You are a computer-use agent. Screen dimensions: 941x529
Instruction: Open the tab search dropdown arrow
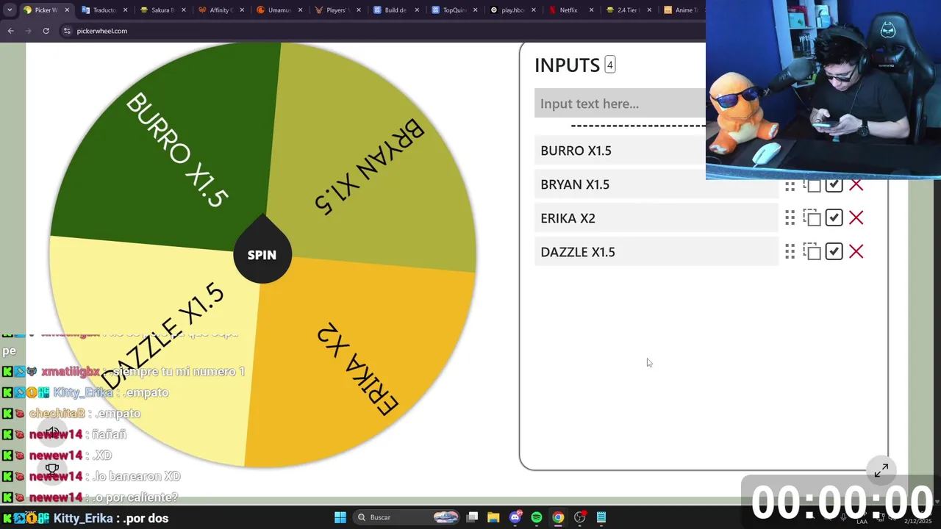coord(9,10)
